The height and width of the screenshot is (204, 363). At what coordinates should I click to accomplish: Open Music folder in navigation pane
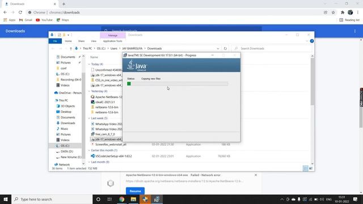coord(62,129)
